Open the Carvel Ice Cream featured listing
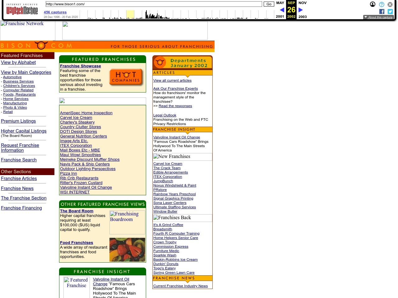This screenshot has width=398, height=298. click(76, 118)
